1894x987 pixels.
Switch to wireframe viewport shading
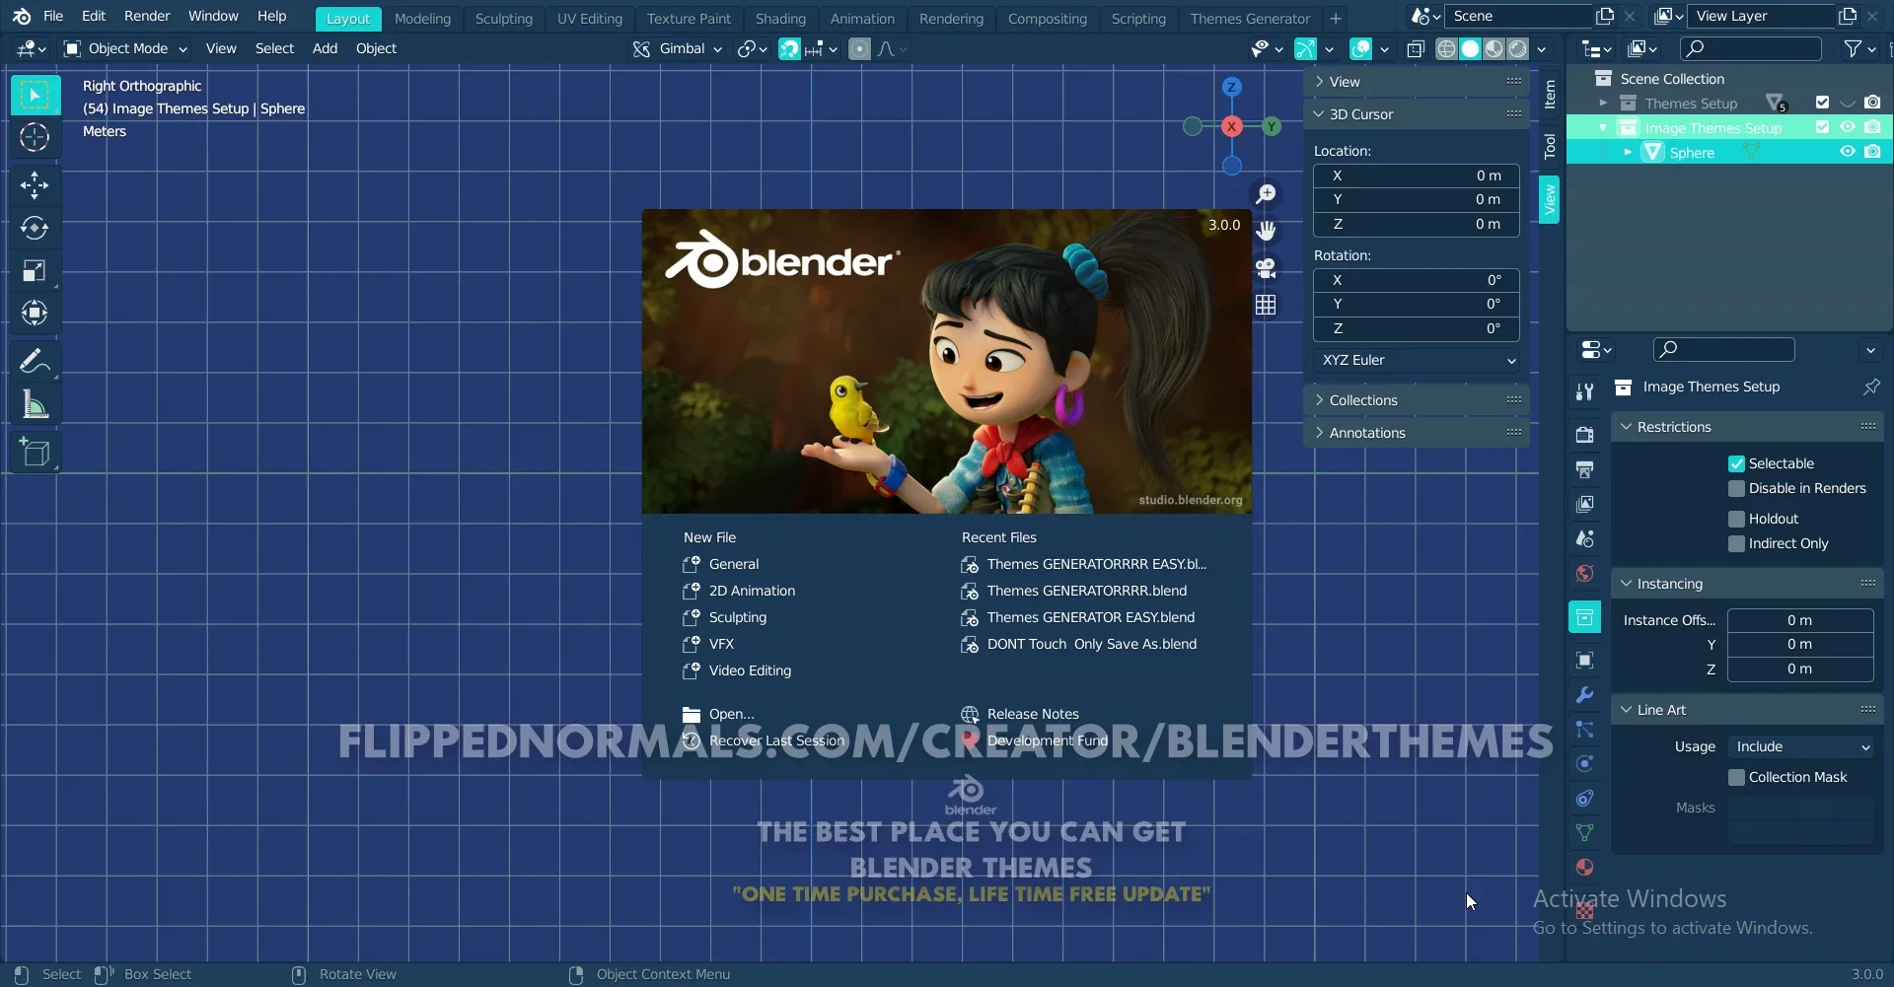click(1446, 48)
